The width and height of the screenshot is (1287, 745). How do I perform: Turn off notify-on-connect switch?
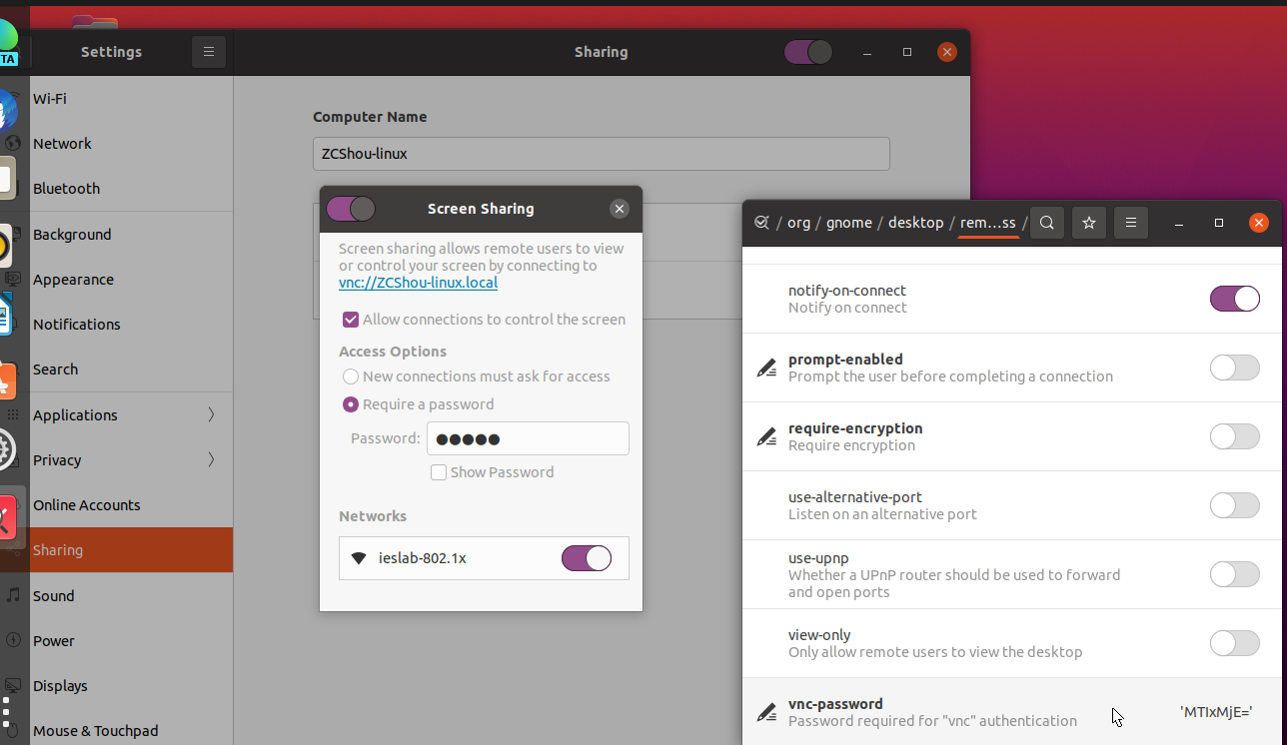(x=1235, y=299)
